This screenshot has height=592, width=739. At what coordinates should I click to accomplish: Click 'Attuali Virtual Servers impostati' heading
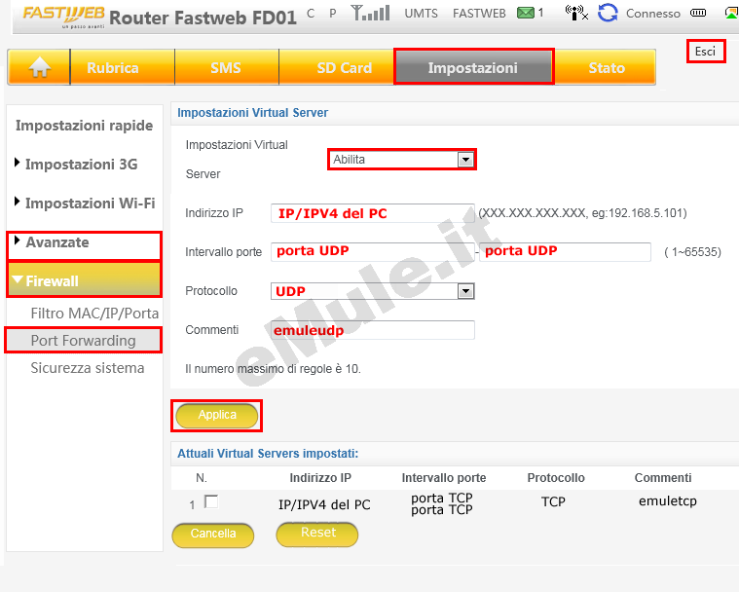pyautogui.click(x=268, y=454)
